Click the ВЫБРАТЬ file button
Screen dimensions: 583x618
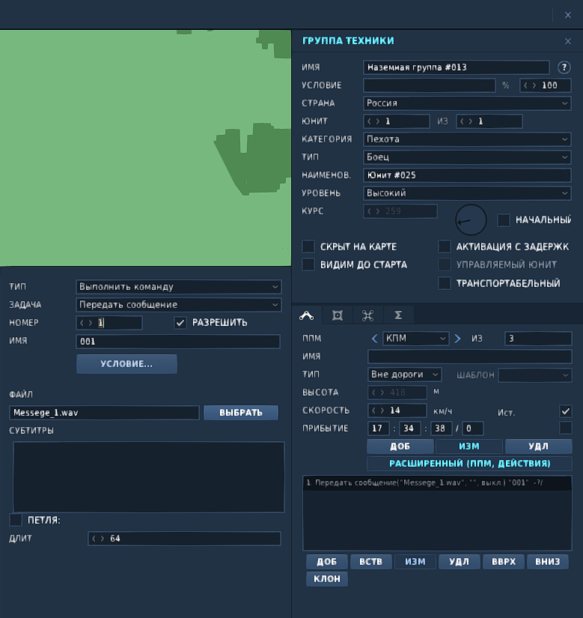(x=241, y=413)
